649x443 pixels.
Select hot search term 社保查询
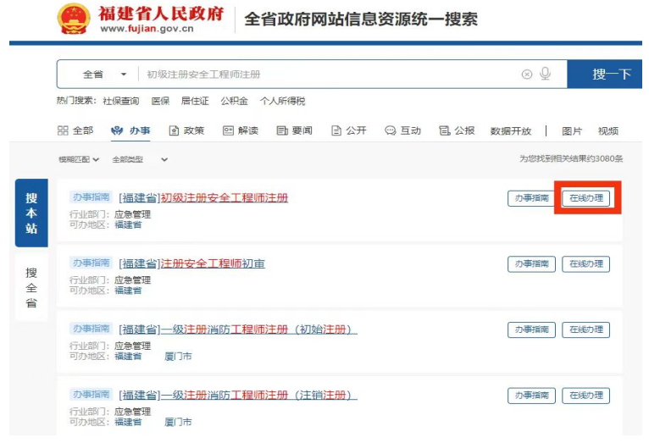pos(121,101)
